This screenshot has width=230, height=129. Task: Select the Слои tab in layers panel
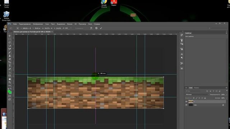(x=190, y=88)
